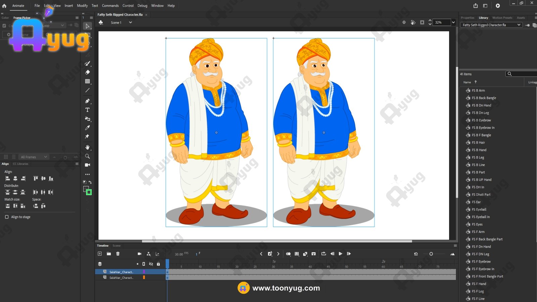Step forward one frame in timeline

click(x=349, y=254)
